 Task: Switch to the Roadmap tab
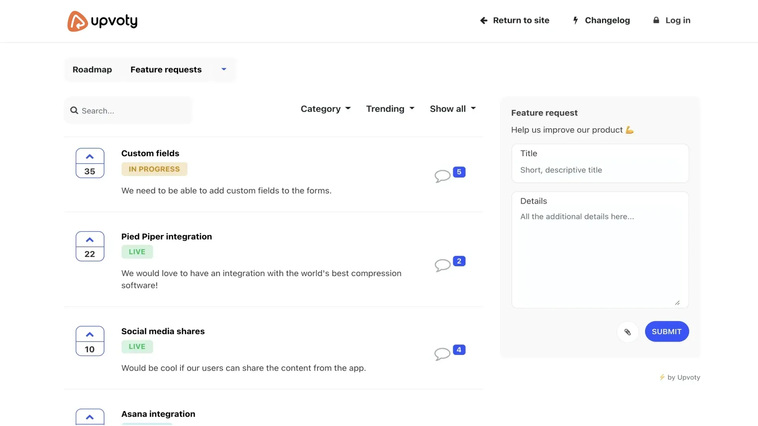click(x=92, y=69)
